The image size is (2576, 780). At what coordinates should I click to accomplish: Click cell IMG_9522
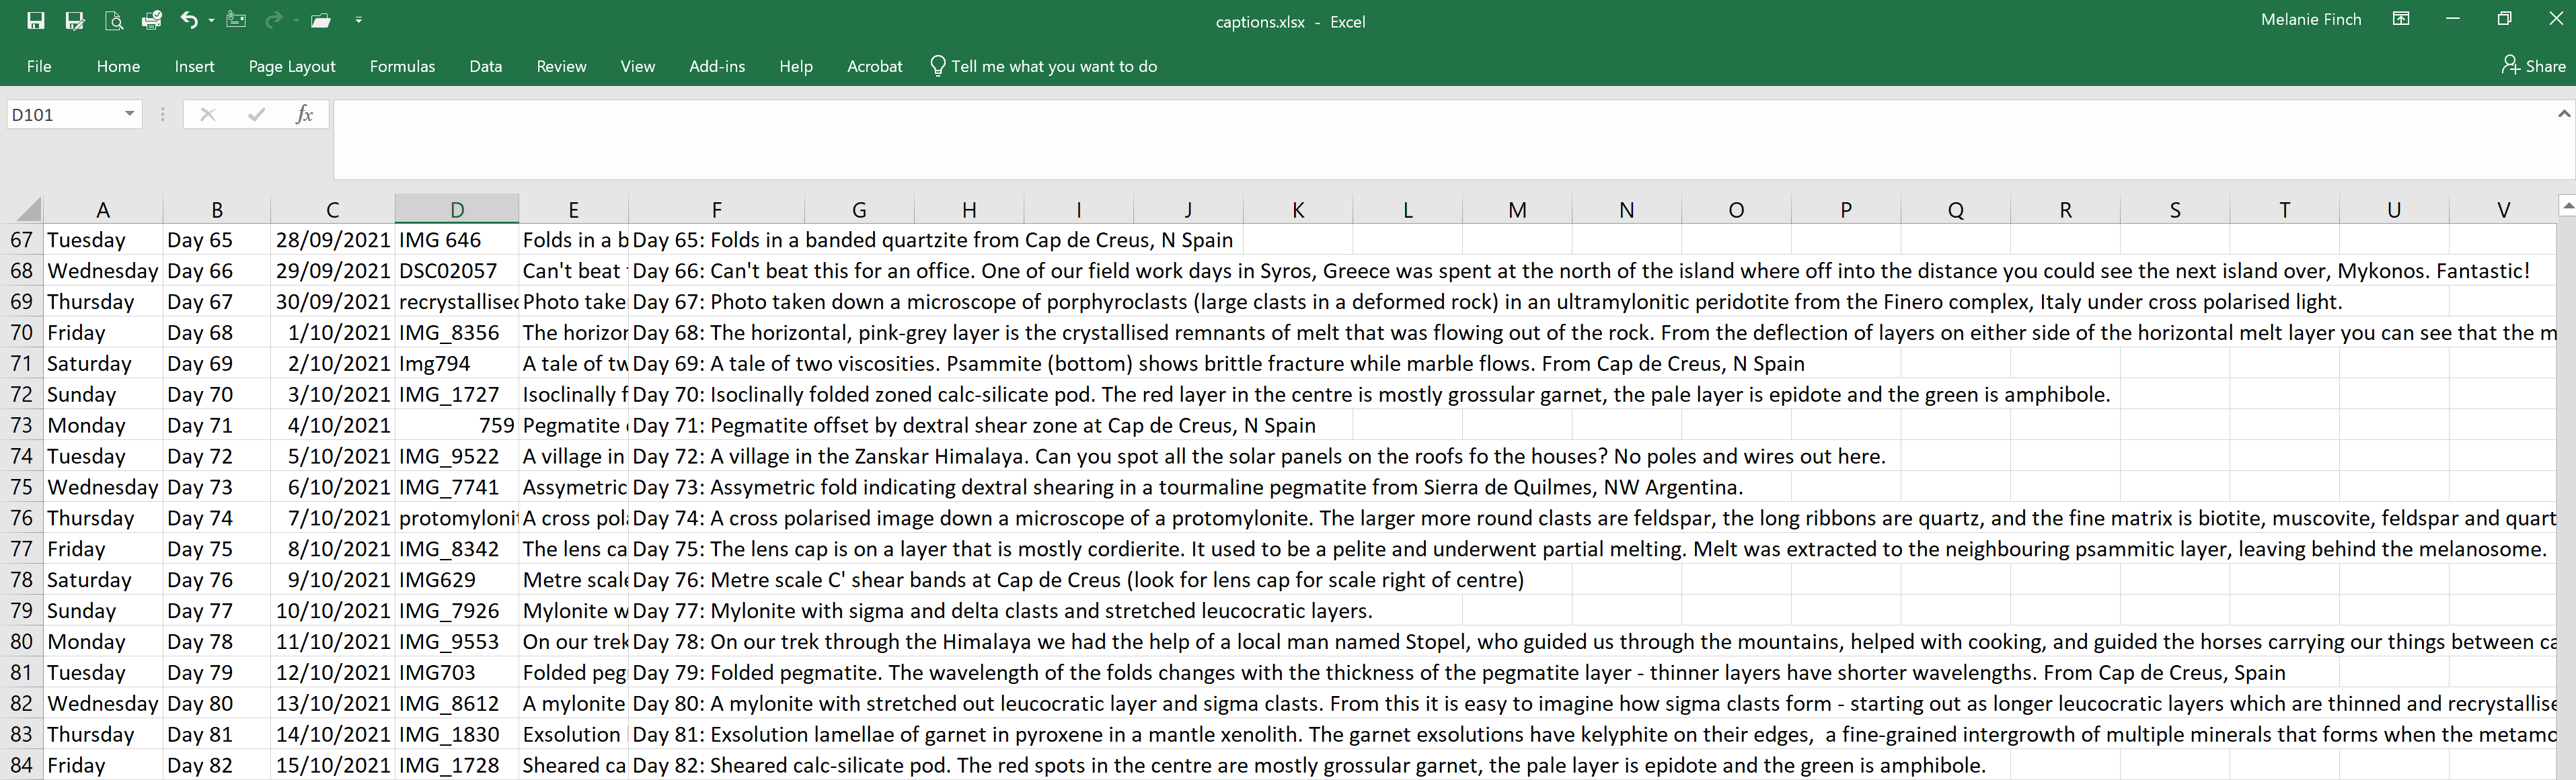[x=457, y=456]
